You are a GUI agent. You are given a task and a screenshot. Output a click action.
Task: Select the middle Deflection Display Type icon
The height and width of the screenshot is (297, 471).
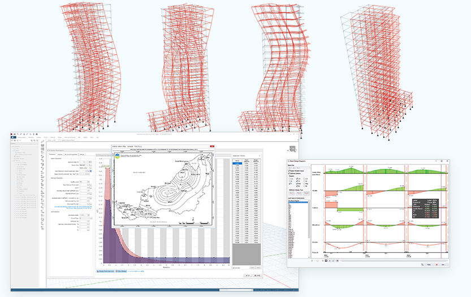point(299,194)
